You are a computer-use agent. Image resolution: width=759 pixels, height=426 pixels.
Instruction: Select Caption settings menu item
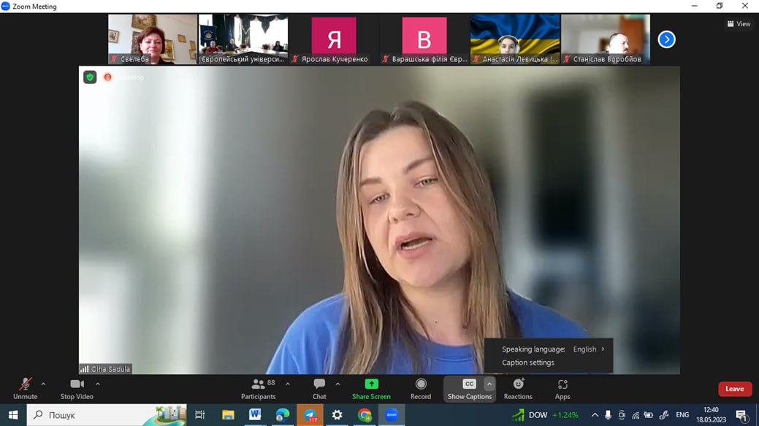pyautogui.click(x=528, y=363)
